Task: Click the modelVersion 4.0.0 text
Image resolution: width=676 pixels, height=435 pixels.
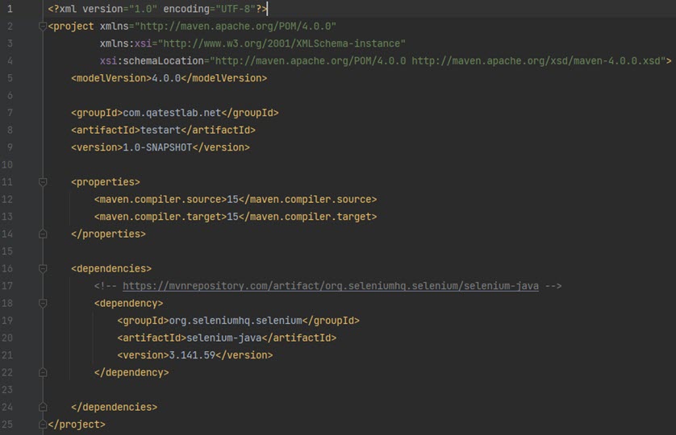Action: [166, 78]
